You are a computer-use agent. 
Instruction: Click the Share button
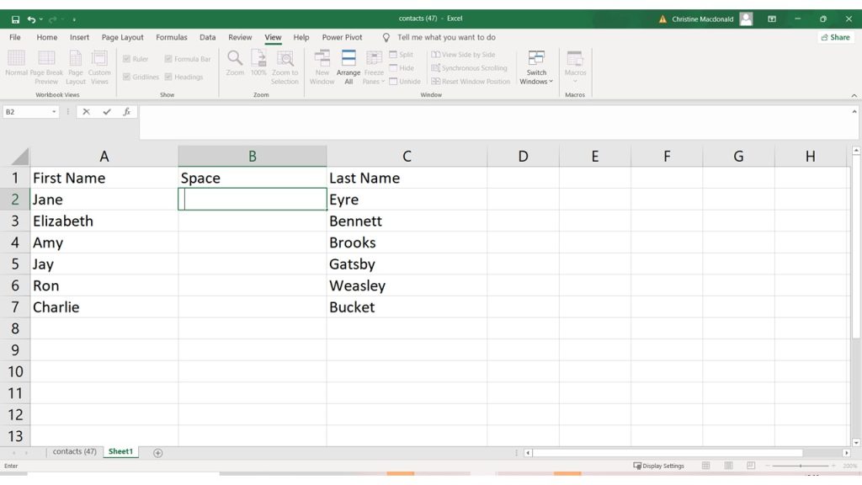834,38
